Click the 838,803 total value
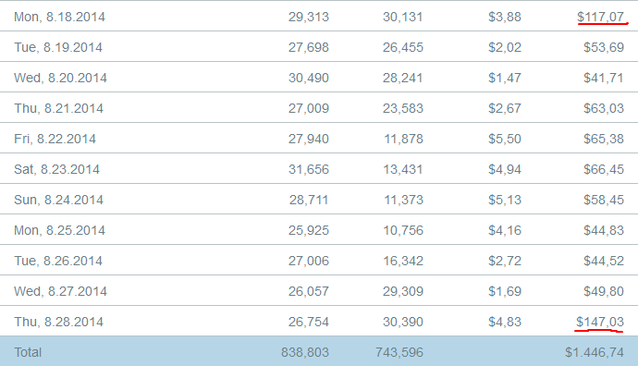 click(x=305, y=352)
